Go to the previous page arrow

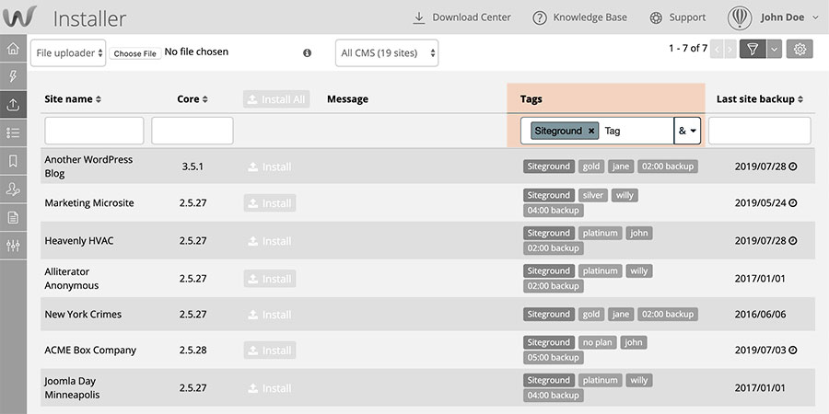click(718, 50)
